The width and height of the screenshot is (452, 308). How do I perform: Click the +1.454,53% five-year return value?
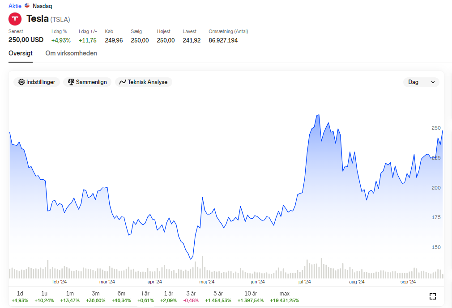pyautogui.click(x=218, y=300)
